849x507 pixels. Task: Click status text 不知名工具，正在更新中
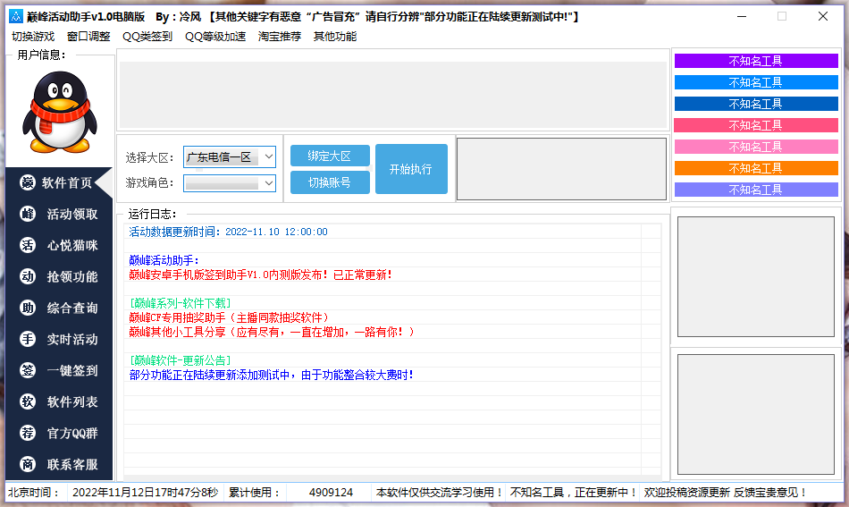click(574, 493)
